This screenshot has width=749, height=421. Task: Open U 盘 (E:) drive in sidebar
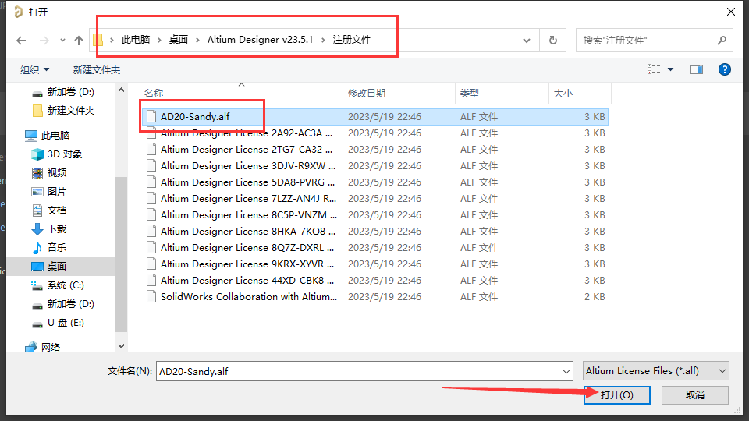pyautogui.click(x=57, y=323)
